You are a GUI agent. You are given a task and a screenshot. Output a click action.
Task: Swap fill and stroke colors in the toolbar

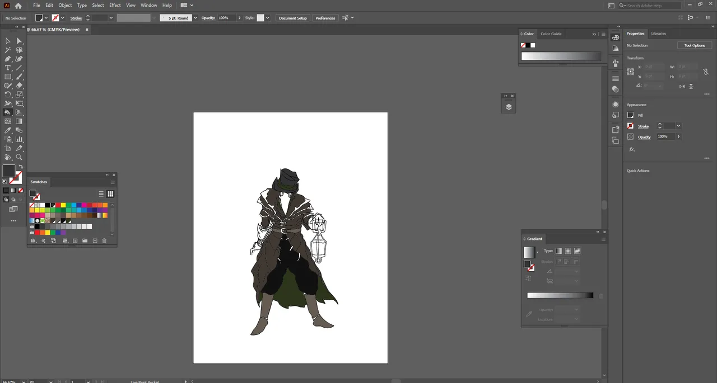tap(21, 167)
